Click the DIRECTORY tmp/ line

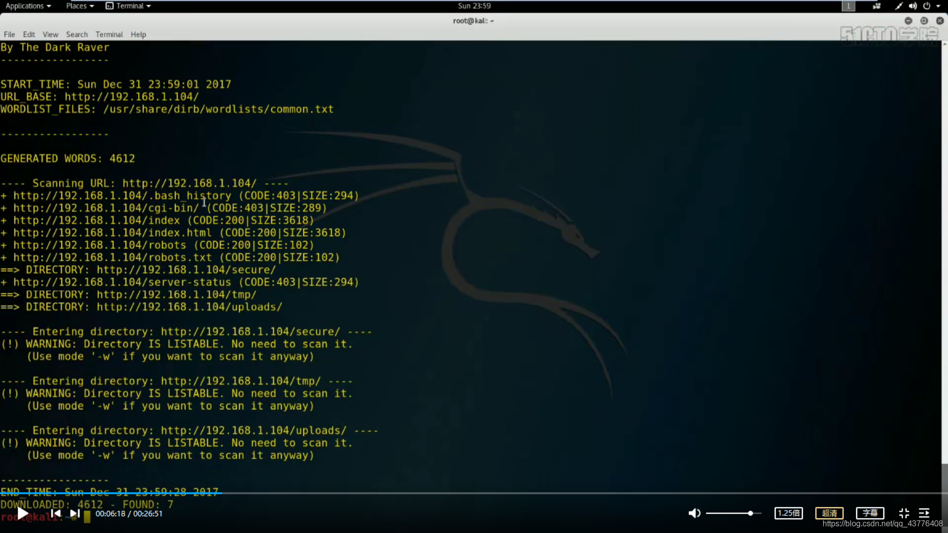128,295
